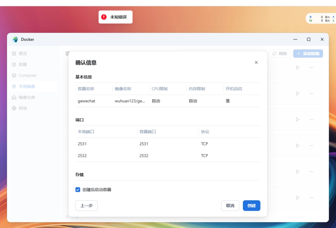Image resolution: width=336 pixels, height=228 pixels.
Task: Click the 添加镜像 button
Action: (x=308, y=53)
